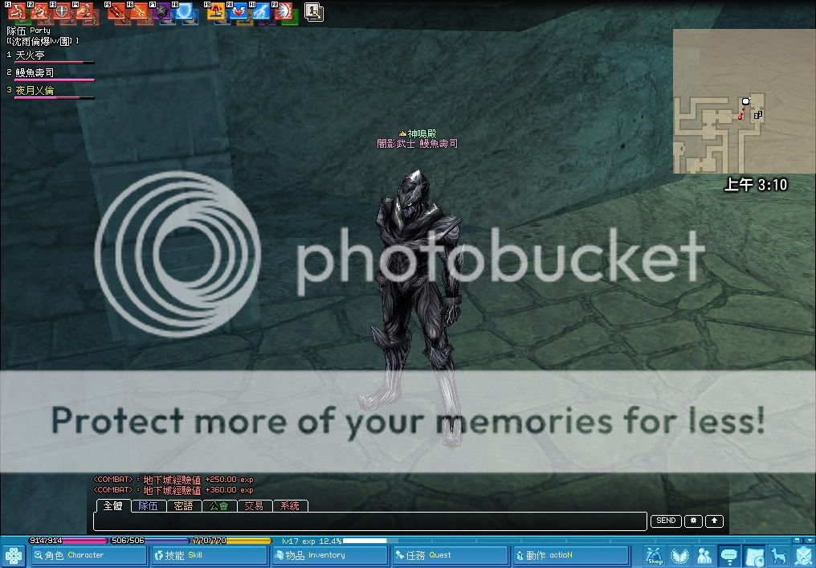Open the Shop icon in bottom bar
The height and width of the screenshot is (568, 816).
(655, 555)
